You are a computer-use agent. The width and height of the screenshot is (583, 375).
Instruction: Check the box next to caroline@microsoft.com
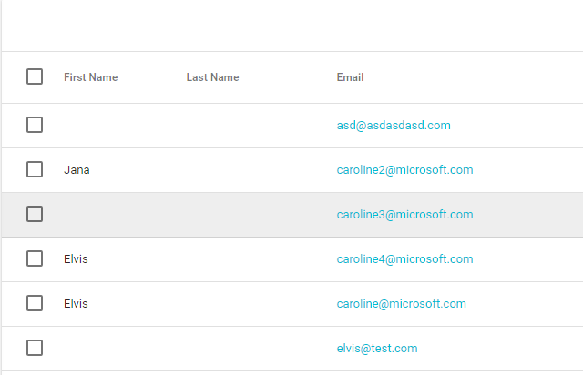pos(35,303)
